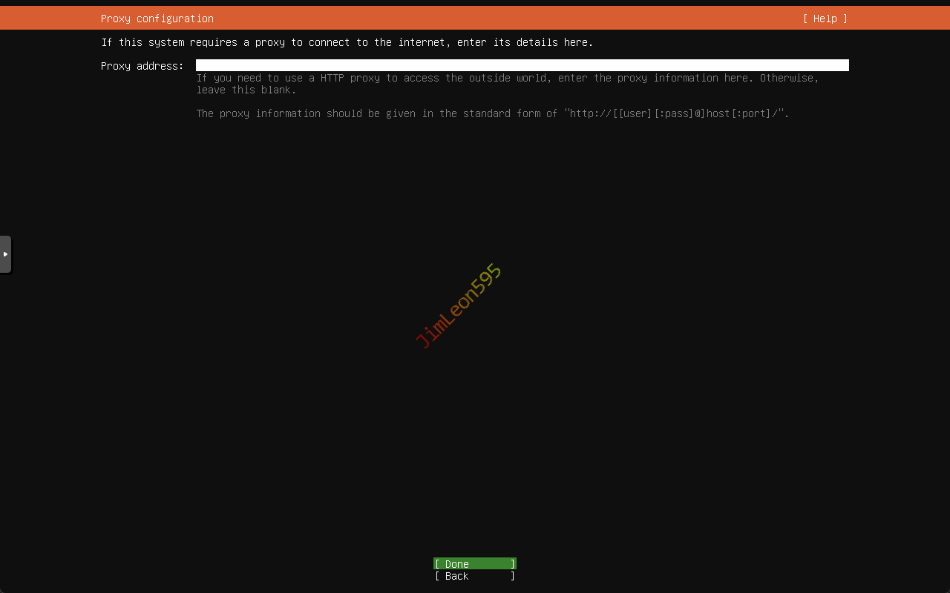Click the proxy URL format example
This screenshot has height=593, width=950.
click(675, 113)
